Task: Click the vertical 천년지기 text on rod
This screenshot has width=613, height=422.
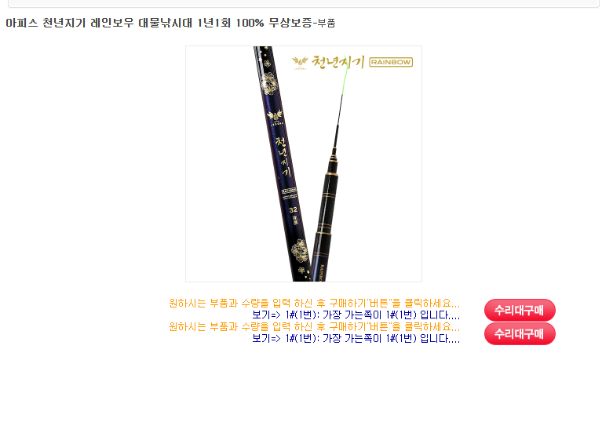Action: [x=284, y=156]
